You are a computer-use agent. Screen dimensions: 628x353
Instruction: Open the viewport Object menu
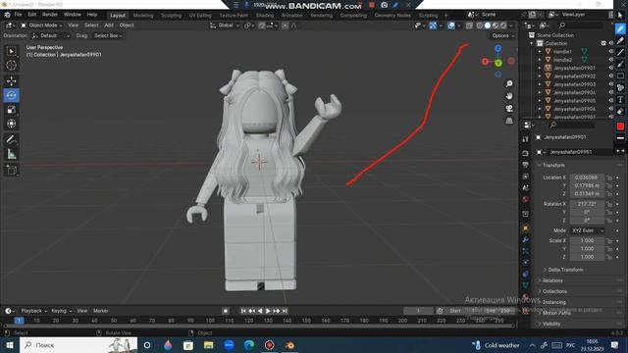[127, 25]
